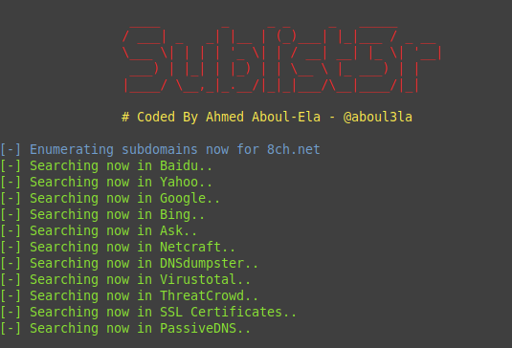The height and width of the screenshot is (348, 512).
Task: Click the 'Searching now in DNSdumpster' line
Action: point(129,263)
